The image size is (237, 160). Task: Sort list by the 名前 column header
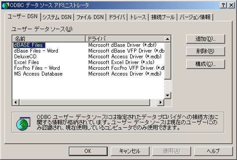tap(49, 39)
